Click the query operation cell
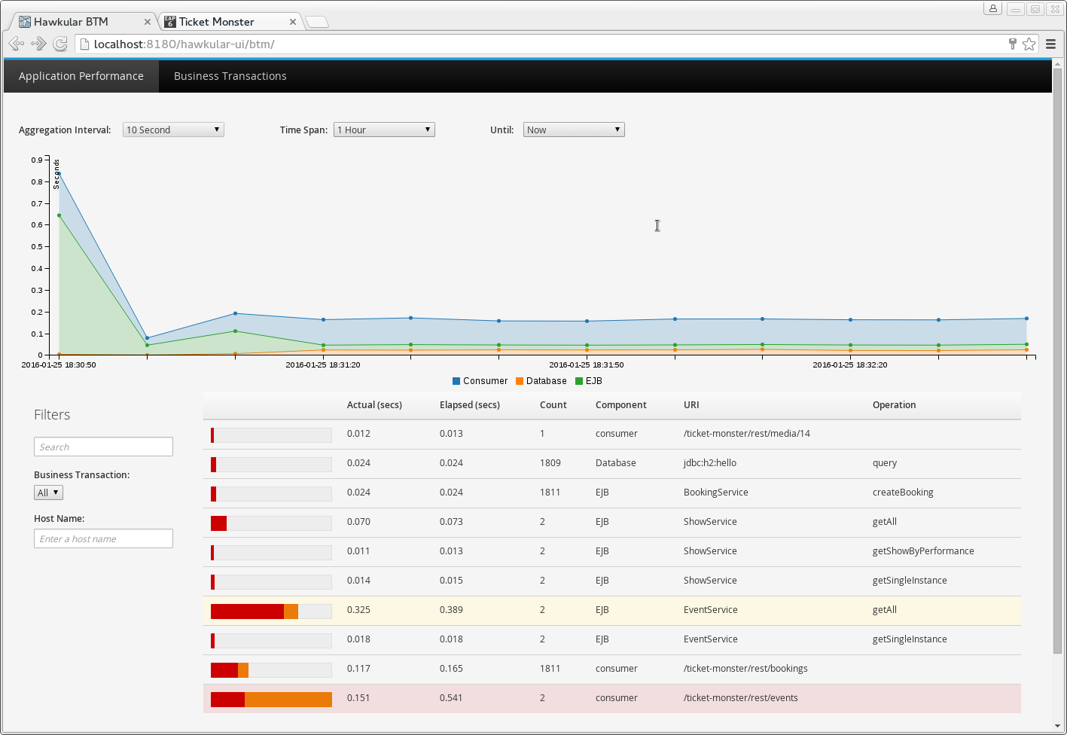This screenshot has width=1067, height=735. pyautogui.click(x=885, y=463)
